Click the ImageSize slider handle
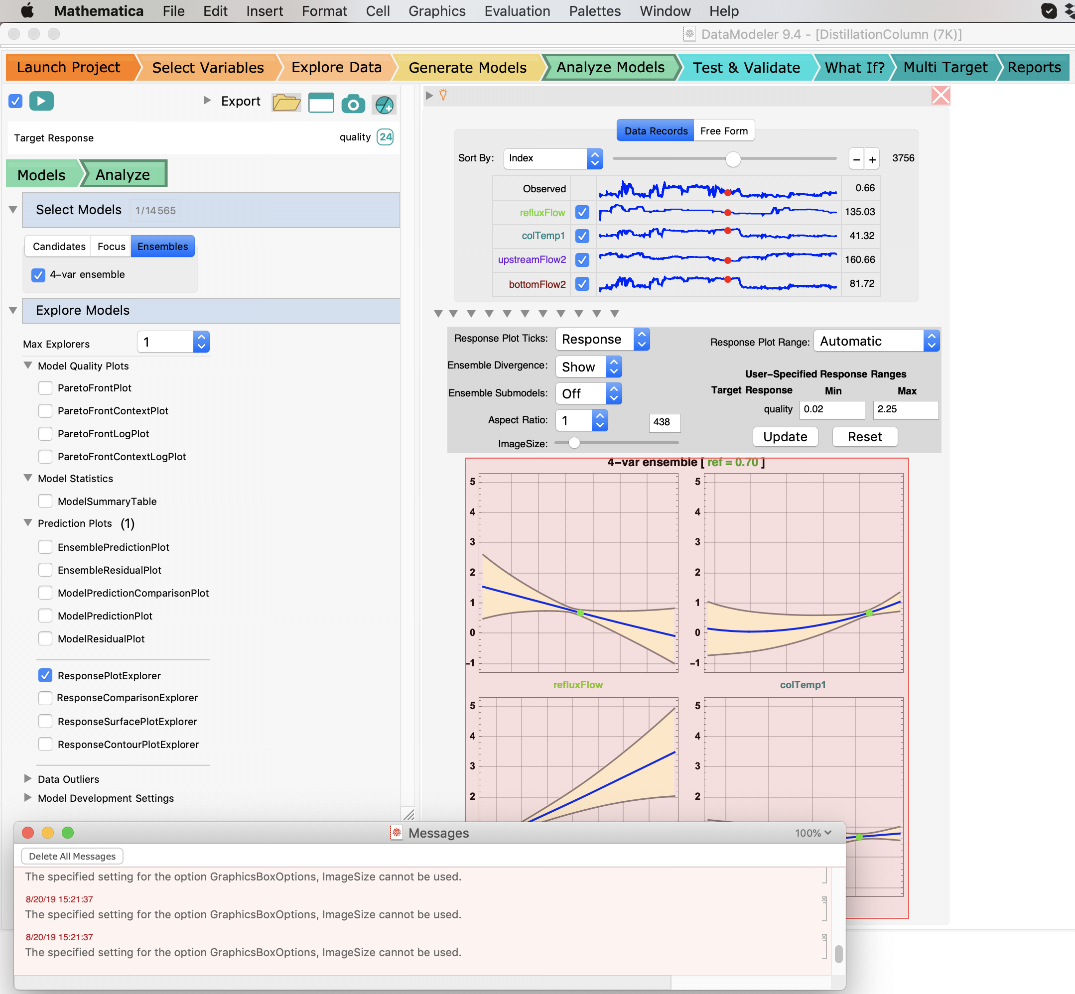This screenshot has width=1075, height=994. [x=574, y=443]
